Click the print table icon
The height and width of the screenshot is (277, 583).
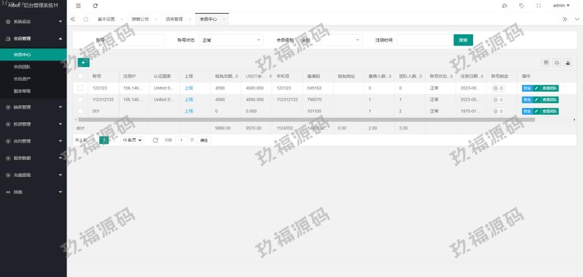click(557, 63)
